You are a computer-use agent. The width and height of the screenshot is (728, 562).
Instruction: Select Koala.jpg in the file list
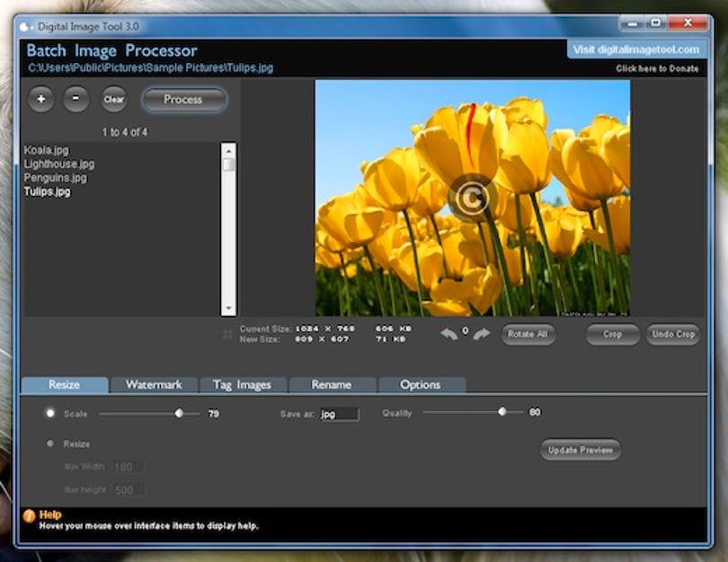point(47,150)
